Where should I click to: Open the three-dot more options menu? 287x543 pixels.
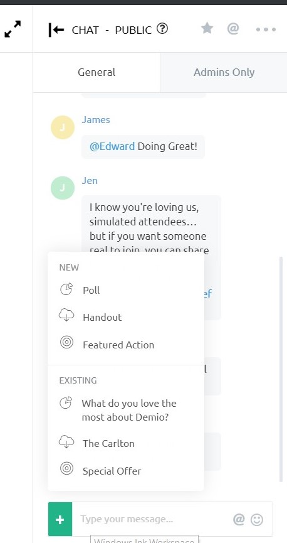[266, 30]
